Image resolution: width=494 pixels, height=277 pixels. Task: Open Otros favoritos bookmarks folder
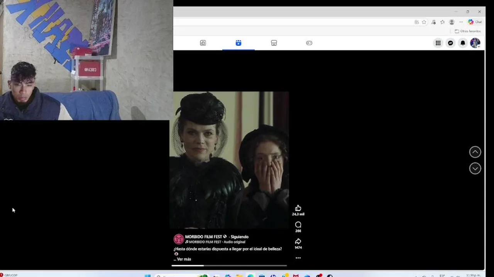pyautogui.click(x=468, y=31)
